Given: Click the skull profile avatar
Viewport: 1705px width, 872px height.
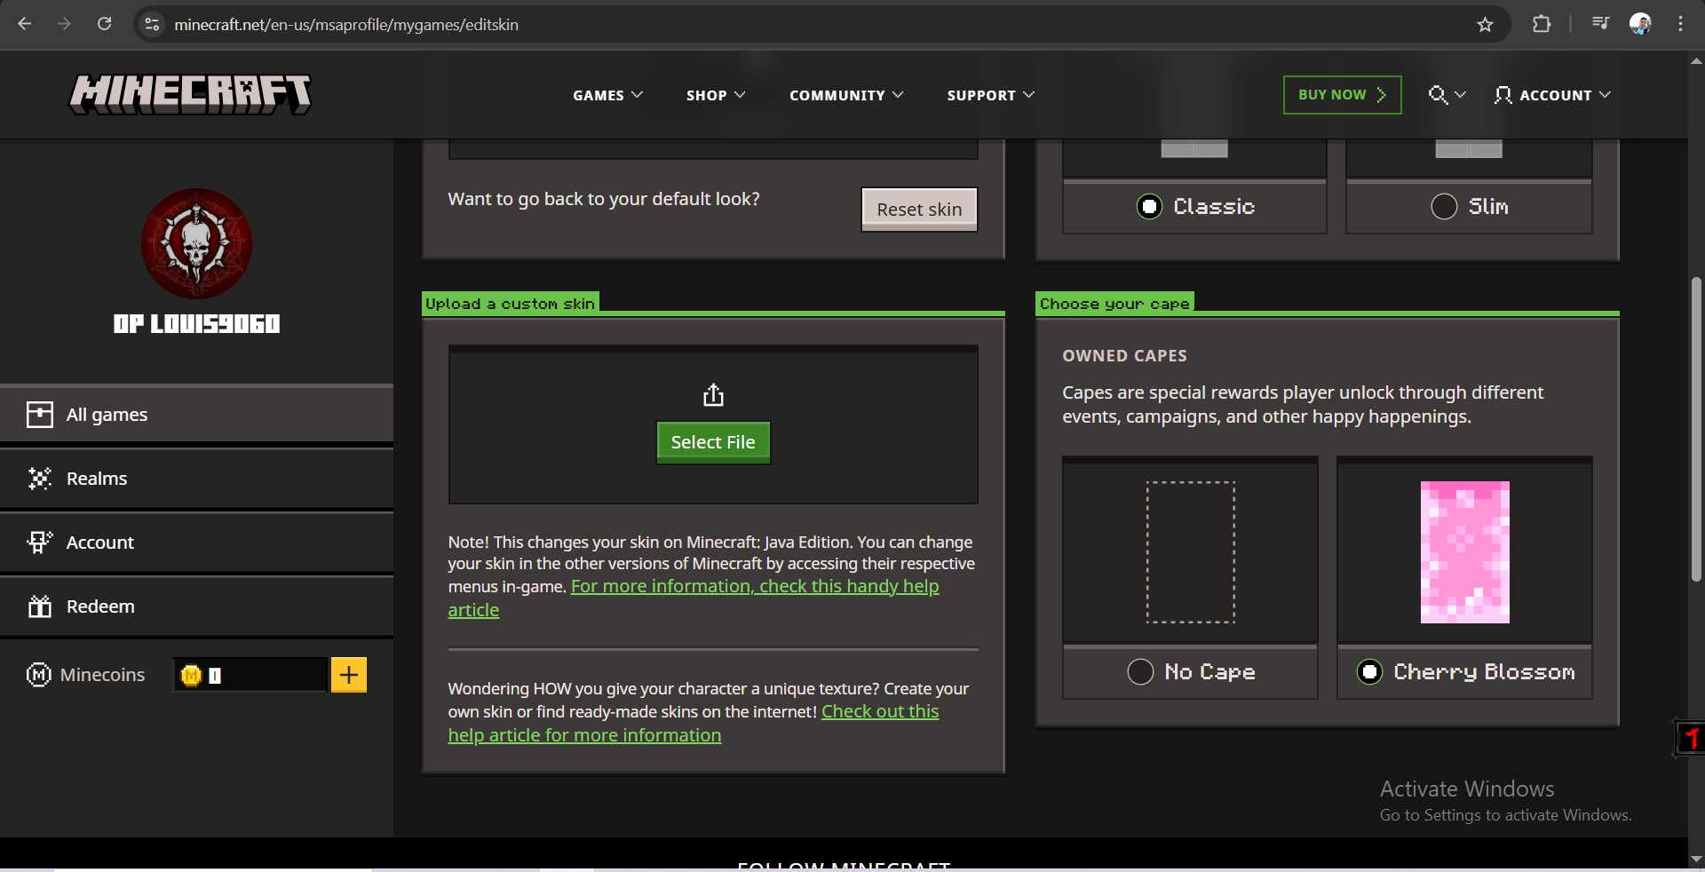Looking at the screenshot, I should (196, 243).
